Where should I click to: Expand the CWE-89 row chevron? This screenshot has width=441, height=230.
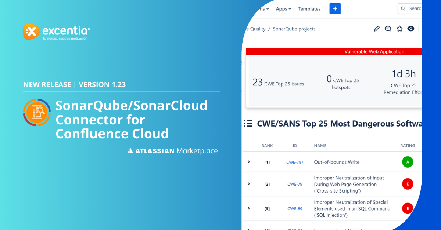(x=249, y=208)
